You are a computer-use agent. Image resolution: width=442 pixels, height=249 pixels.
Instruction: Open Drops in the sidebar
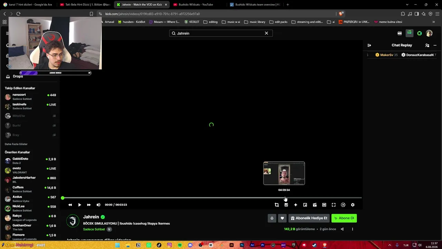[x=18, y=76]
